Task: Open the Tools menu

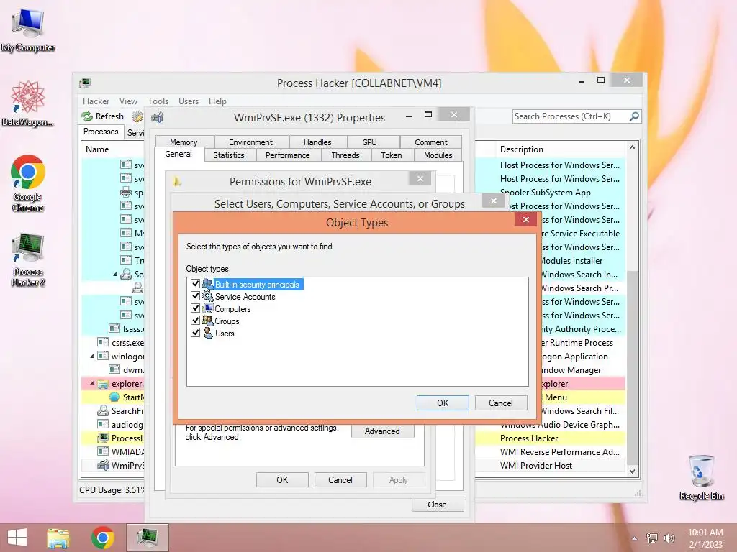Action: (158, 101)
